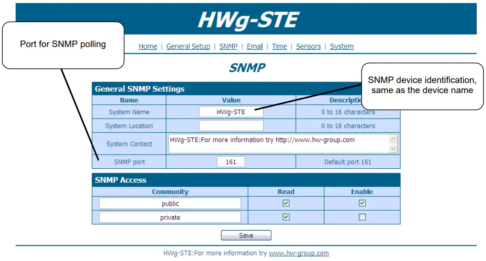This screenshot has height=261, width=486.
Task: Toggle Enable checkbox for public community
Action: 362,203
